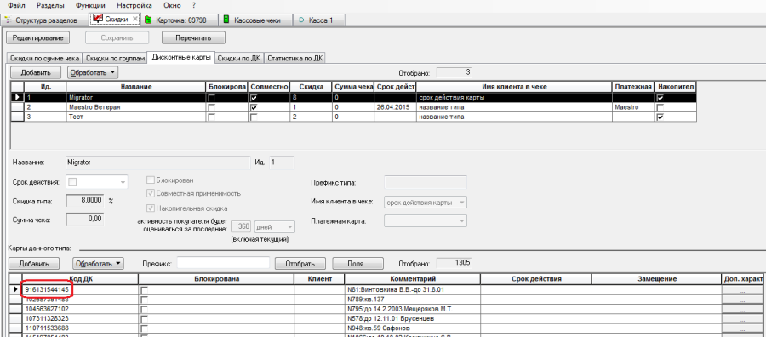Toggle Накопительная скидка checkbox

151,208
